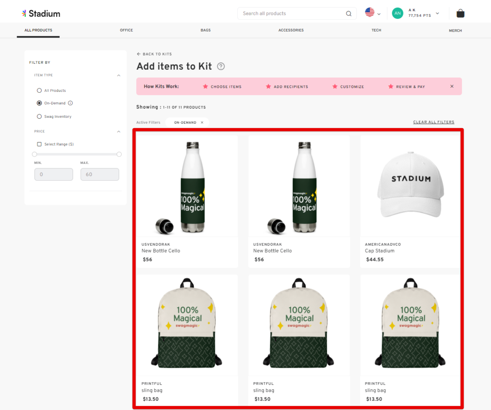Click the AN account avatar
The height and width of the screenshot is (410, 491).
tap(397, 13)
